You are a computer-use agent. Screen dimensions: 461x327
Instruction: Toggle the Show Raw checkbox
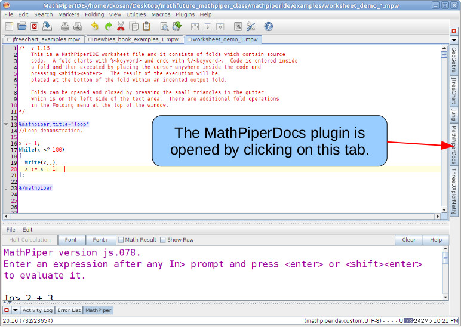click(x=163, y=240)
